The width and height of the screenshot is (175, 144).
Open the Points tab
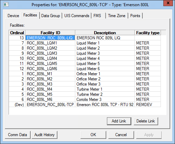135,16
